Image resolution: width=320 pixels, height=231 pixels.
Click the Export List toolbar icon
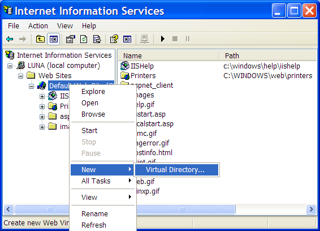pos(97,39)
